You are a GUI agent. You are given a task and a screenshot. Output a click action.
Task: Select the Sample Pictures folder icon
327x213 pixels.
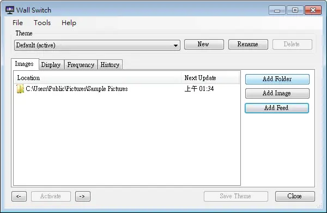tap(20, 89)
